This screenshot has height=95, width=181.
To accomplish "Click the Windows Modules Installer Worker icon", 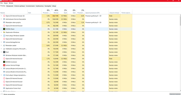I will [x=4, y=55].
